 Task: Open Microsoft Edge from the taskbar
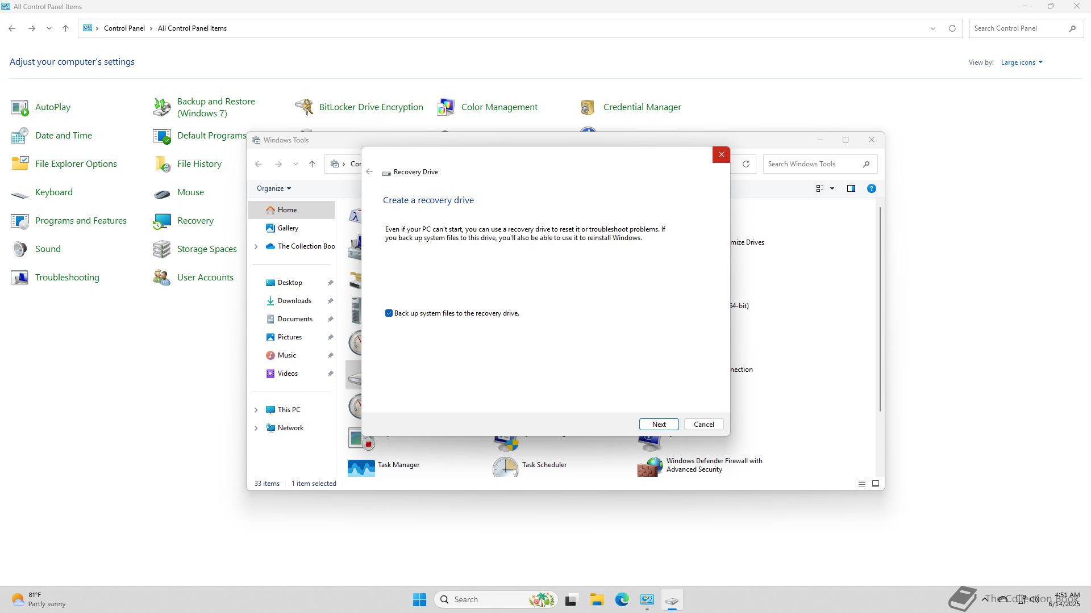tap(622, 599)
